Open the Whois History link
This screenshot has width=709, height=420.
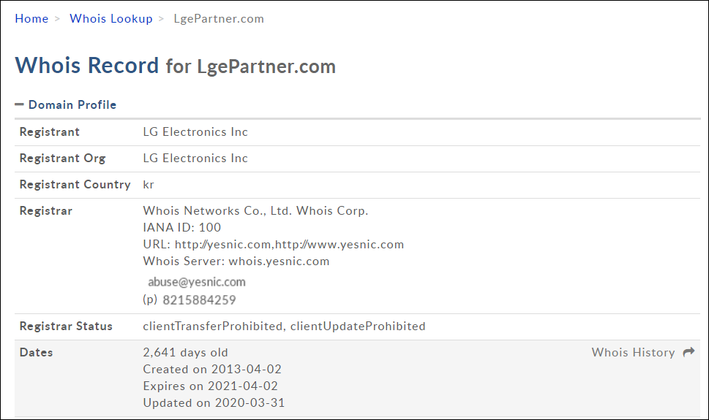pos(633,353)
